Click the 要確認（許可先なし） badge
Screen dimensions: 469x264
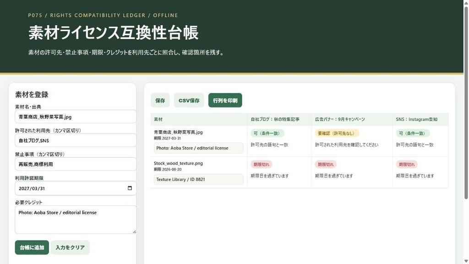pyautogui.click(x=337, y=133)
